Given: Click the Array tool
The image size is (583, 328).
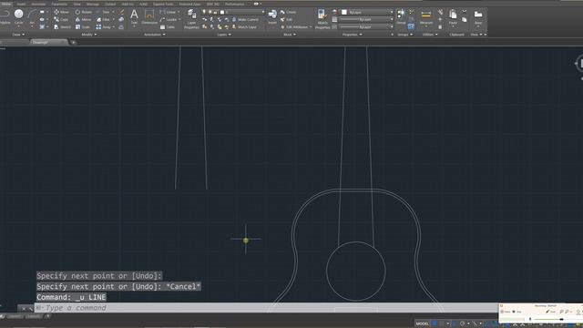Looking at the screenshot, I should coord(104,26).
